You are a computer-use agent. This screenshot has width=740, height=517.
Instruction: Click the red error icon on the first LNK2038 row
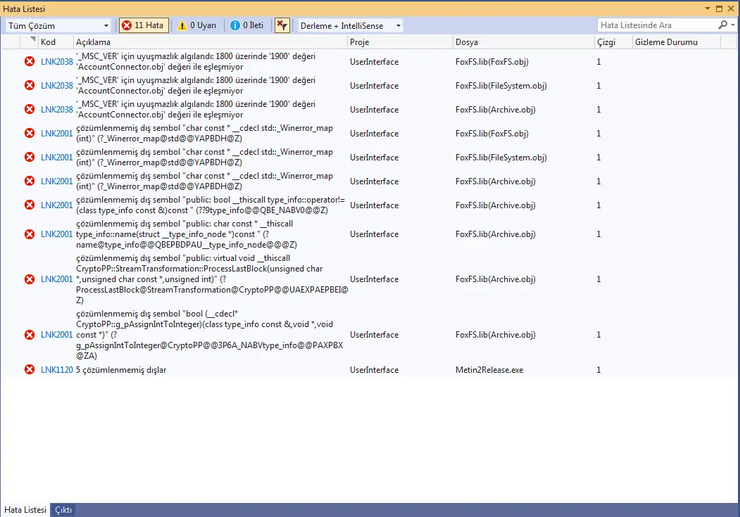[29, 61]
